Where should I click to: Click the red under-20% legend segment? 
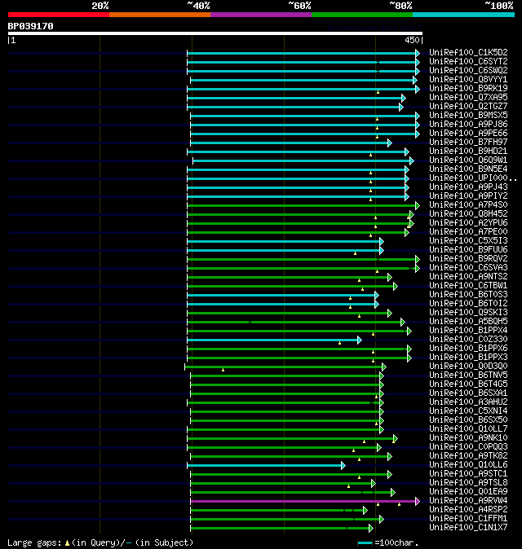[59, 15]
